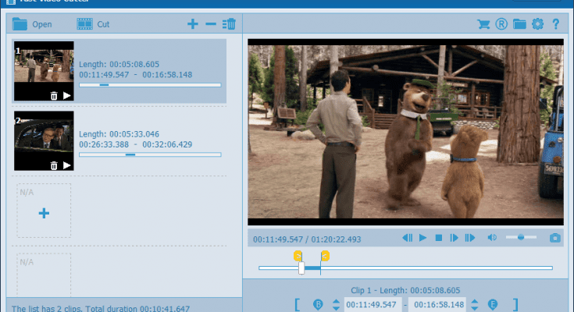
Task: Open a video file with Open button
Action: [32, 24]
